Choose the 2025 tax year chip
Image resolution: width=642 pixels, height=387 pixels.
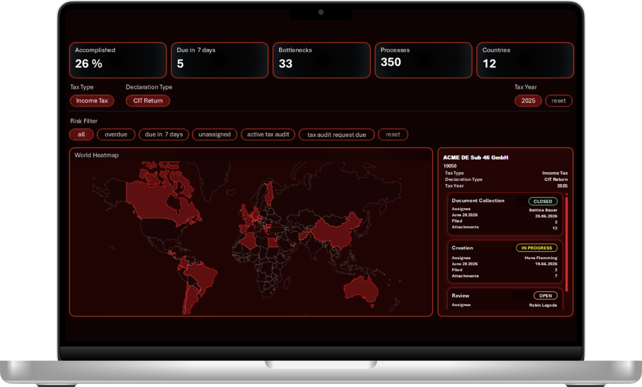click(528, 101)
